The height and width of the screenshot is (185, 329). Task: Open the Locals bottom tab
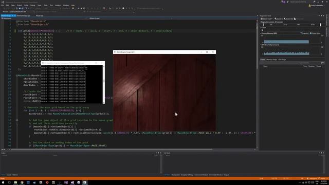[x=9, y=175]
